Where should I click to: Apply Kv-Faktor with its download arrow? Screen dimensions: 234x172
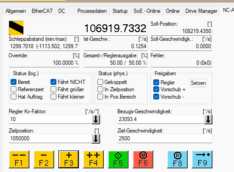96,119
